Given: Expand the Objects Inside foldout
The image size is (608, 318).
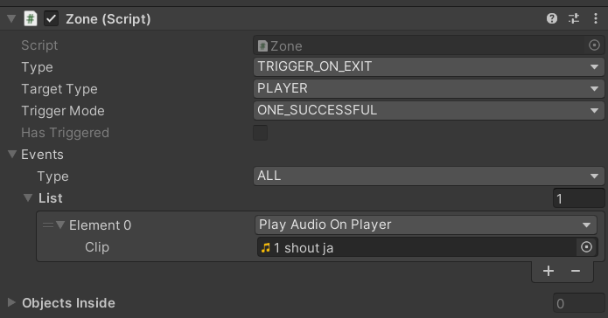Looking at the screenshot, I should pos(11,302).
